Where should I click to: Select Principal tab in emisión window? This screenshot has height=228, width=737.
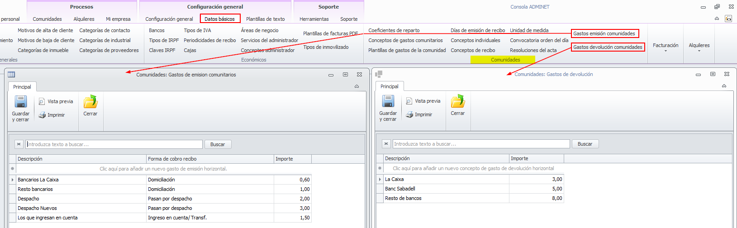(x=22, y=87)
